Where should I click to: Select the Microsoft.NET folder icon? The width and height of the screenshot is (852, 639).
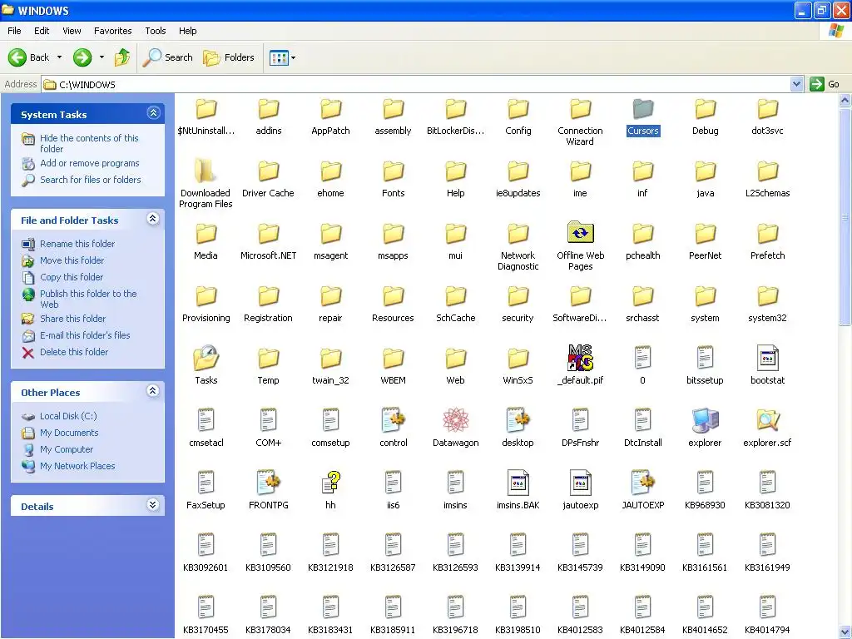pos(269,234)
